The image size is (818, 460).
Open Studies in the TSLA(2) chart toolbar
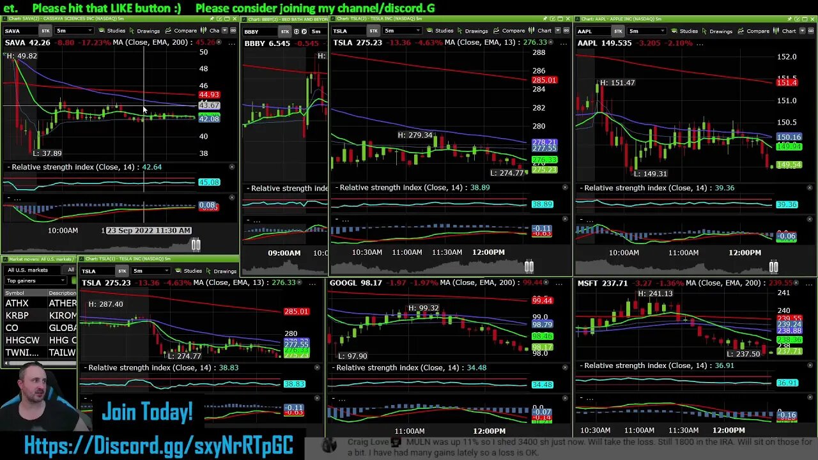[x=440, y=31]
